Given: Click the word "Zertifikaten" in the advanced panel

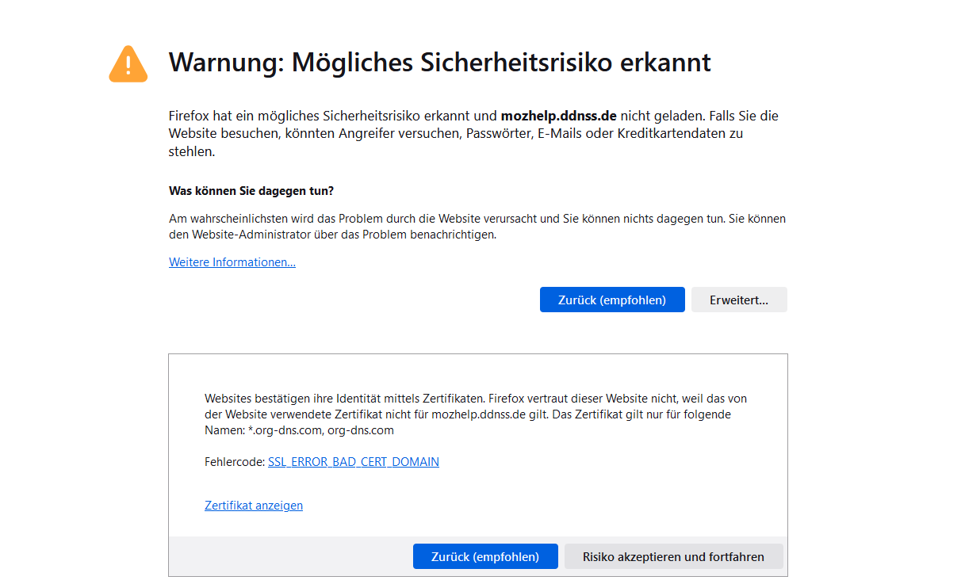Looking at the screenshot, I should point(451,399).
